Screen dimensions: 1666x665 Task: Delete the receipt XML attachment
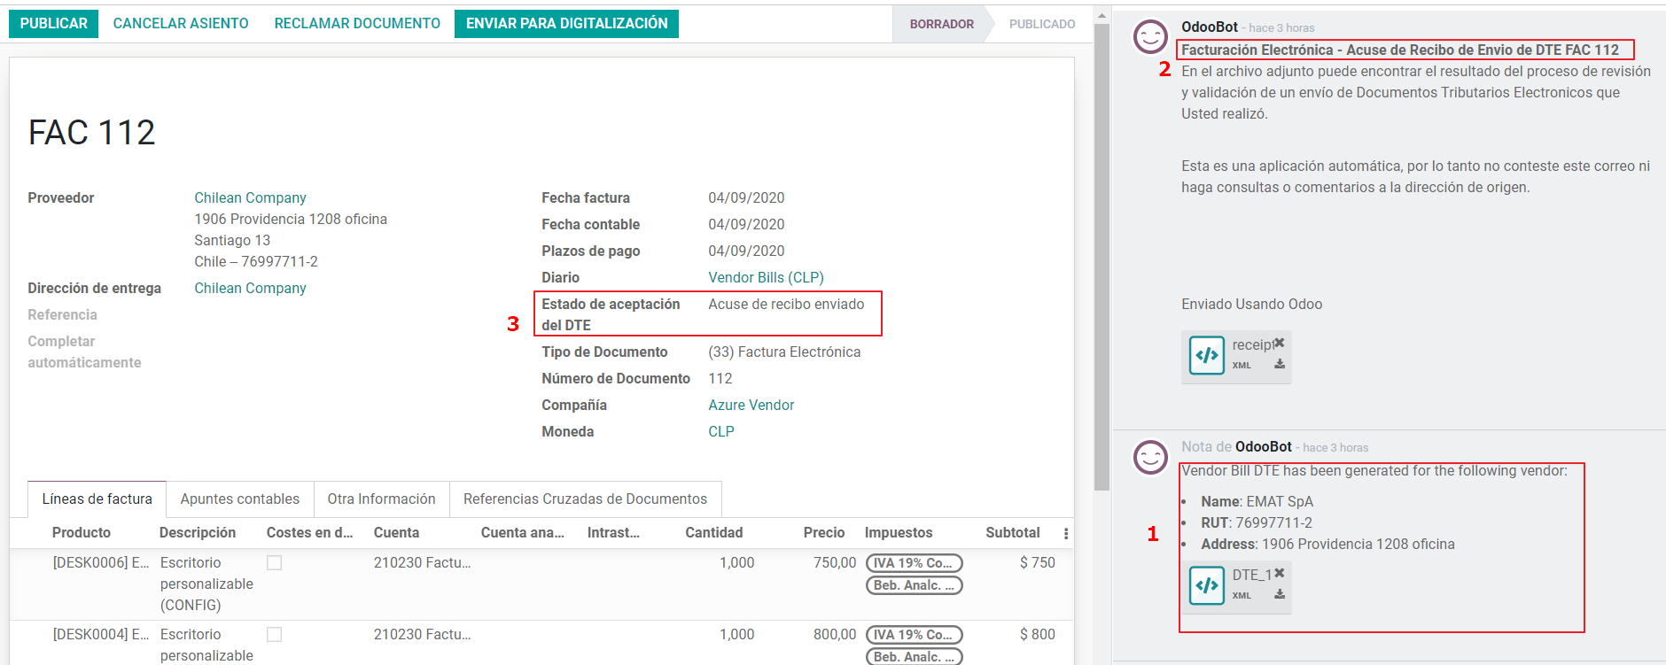[1280, 343]
